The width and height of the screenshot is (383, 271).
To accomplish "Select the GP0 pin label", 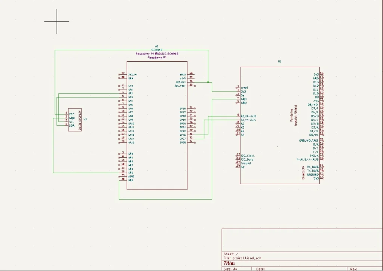I will point(131,86).
